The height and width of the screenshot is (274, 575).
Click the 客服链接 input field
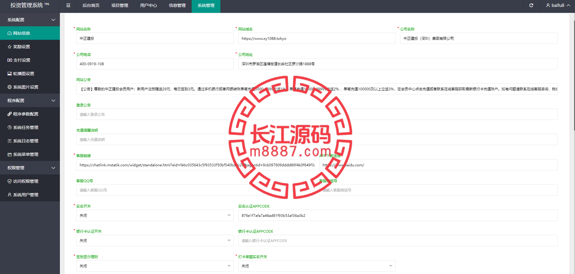point(196,165)
